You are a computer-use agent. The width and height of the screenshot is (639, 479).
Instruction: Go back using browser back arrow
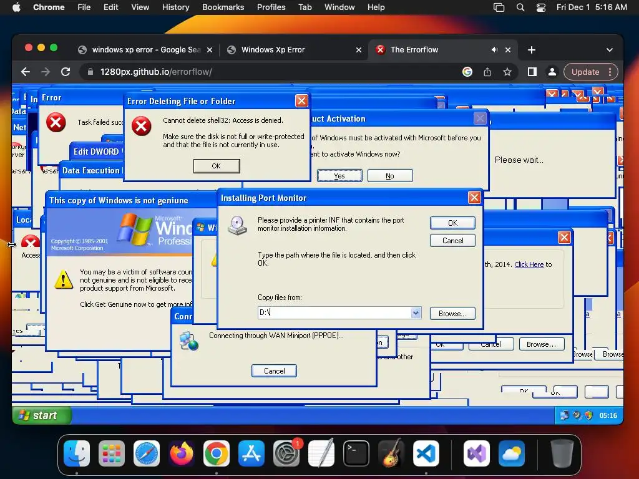[x=25, y=72]
